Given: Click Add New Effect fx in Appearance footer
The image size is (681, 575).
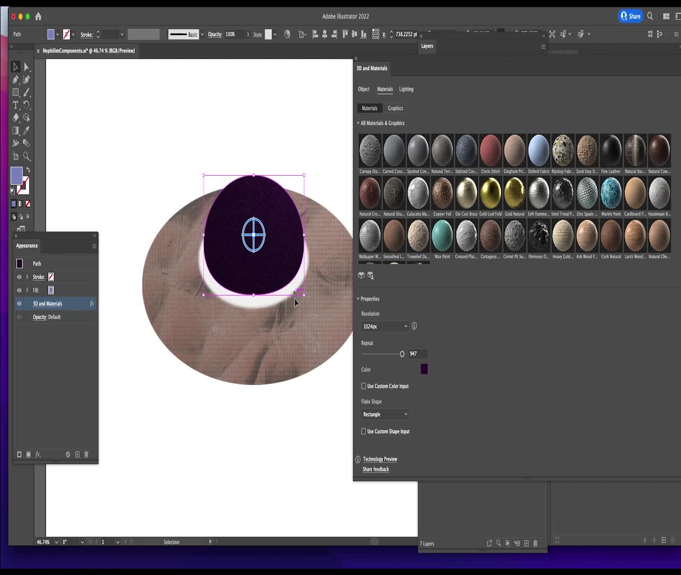Looking at the screenshot, I should 38,455.
